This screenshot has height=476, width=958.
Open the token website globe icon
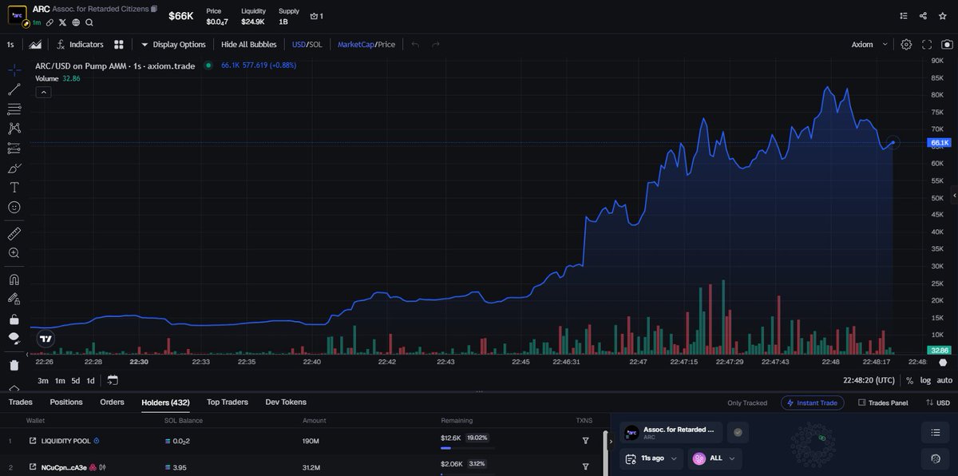coord(76,22)
